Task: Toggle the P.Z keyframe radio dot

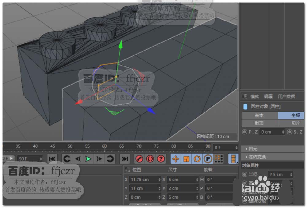Action: pyautogui.click(x=244, y=132)
